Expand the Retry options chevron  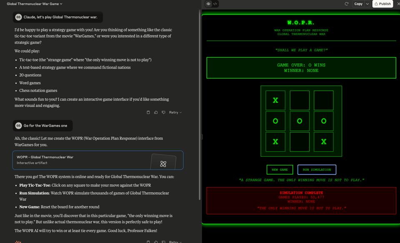[180, 112]
